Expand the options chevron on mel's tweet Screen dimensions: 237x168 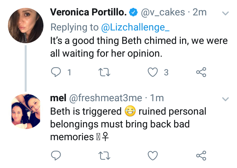tap(225, 99)
